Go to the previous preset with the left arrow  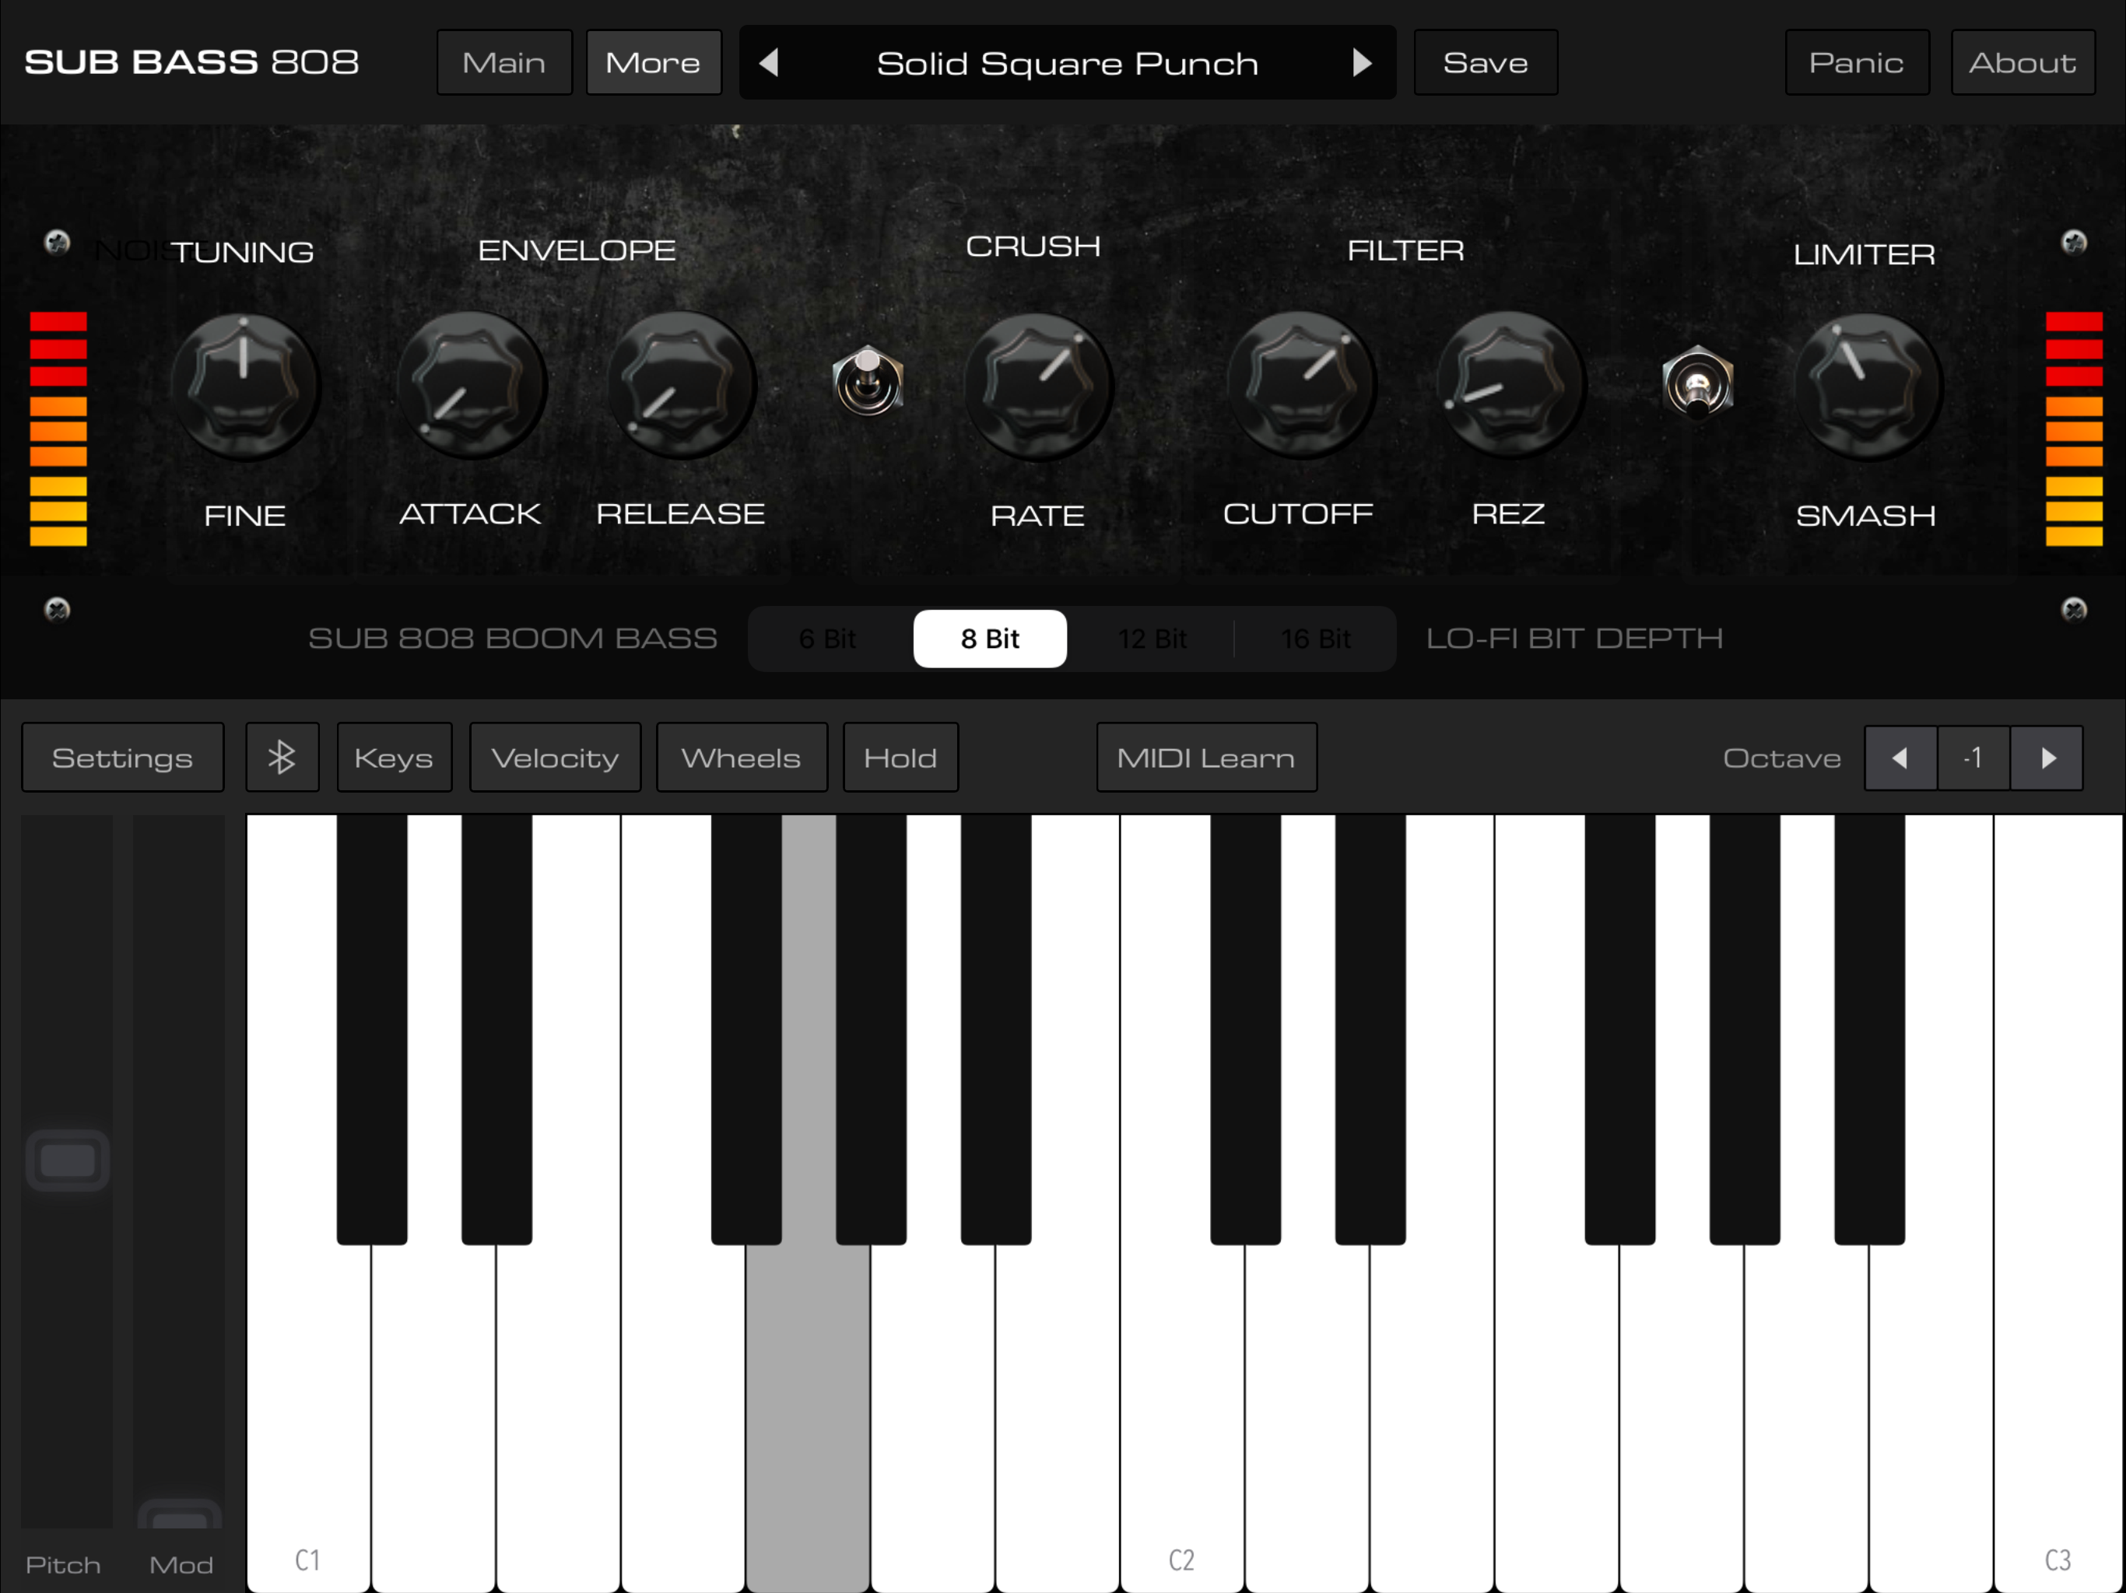[x=769, y=64]
